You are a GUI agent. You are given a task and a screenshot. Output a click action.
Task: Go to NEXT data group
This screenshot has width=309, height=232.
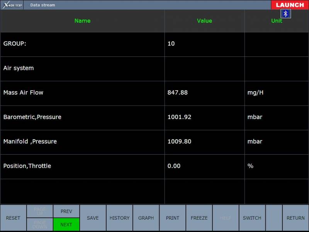coord(66,224)
